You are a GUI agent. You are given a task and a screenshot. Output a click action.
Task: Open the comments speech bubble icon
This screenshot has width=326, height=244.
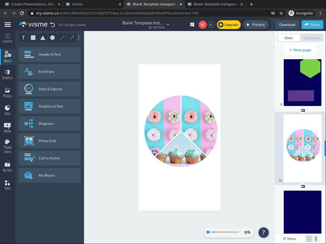(x=192, y=25)
